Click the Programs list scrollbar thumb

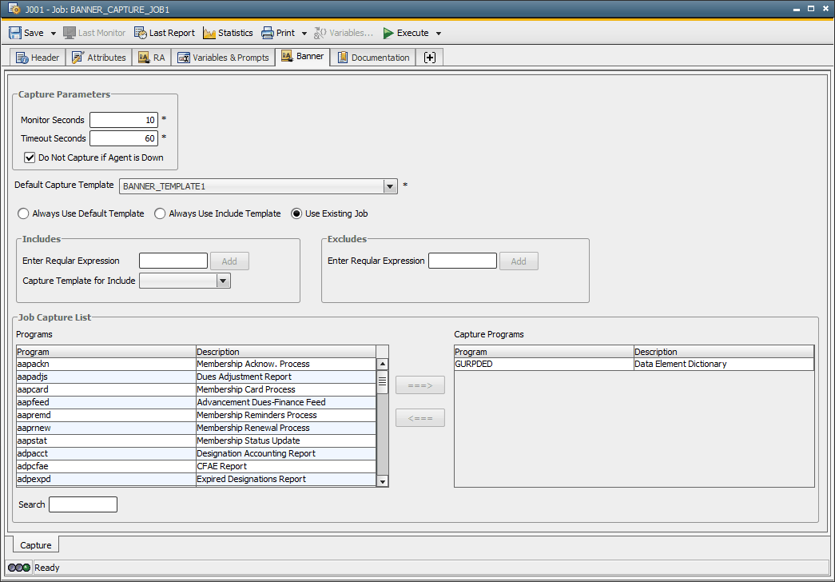383,382
